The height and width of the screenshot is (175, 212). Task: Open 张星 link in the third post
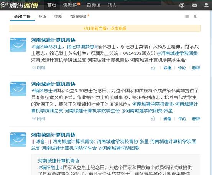pyautogui.click(x=144, y=142)
